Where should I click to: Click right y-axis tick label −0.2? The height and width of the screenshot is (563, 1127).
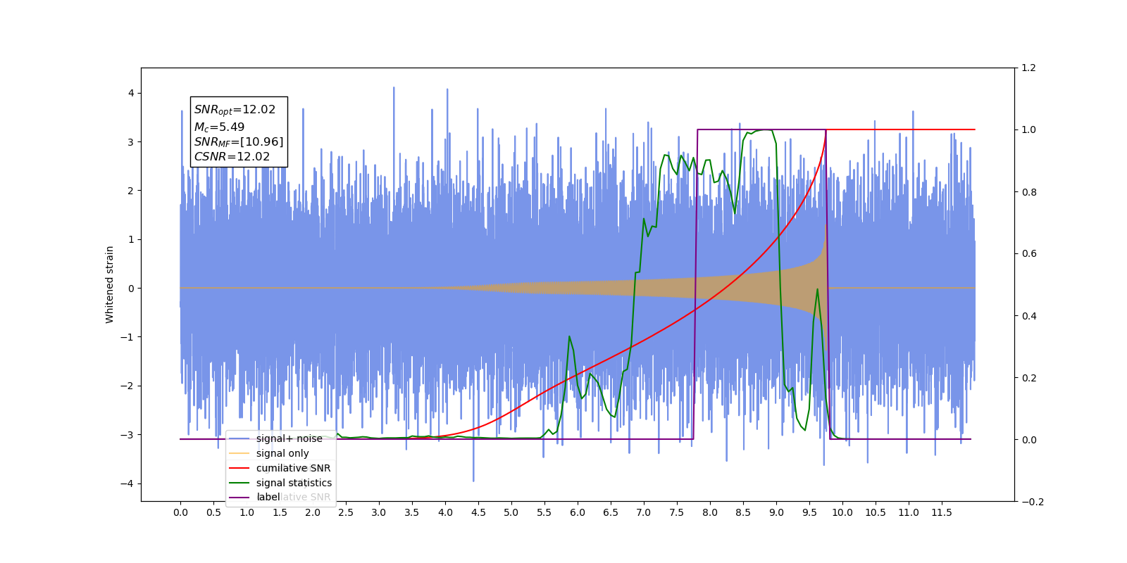(1033, 502)
